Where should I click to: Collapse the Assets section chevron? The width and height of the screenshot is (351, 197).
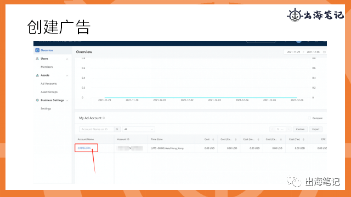click(67, 76)
